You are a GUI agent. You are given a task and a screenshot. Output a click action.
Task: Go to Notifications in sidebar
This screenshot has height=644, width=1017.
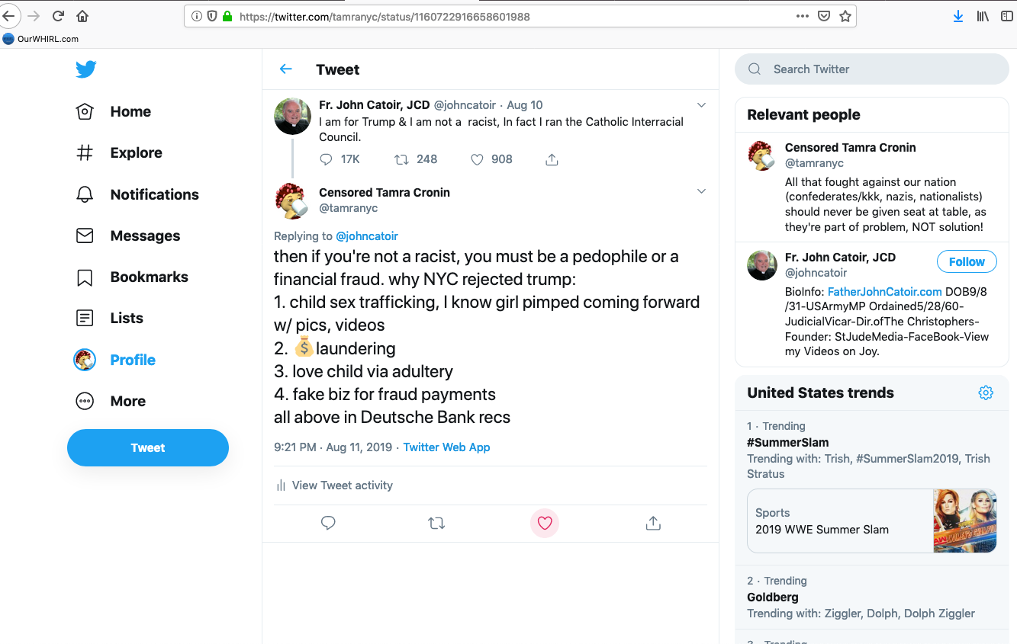154,194
